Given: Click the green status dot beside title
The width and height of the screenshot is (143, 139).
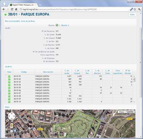Looking at the screenshot, I should 6,14.
